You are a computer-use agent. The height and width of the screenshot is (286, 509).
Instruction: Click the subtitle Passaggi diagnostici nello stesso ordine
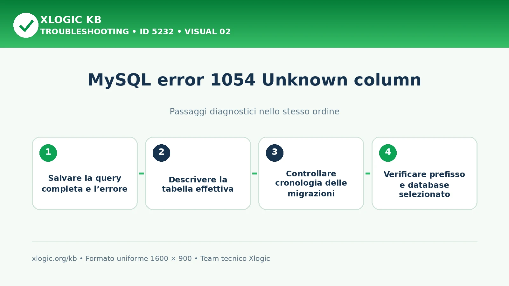[254, 112]
